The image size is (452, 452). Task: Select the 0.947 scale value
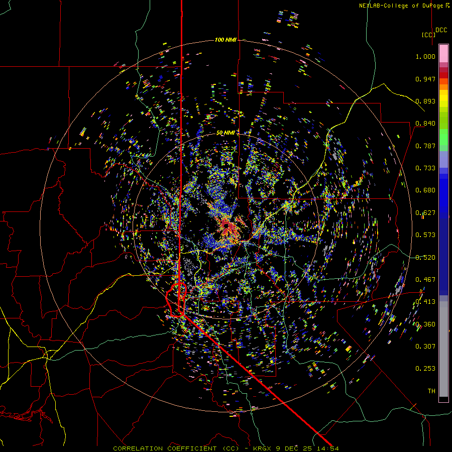(425, 79)
